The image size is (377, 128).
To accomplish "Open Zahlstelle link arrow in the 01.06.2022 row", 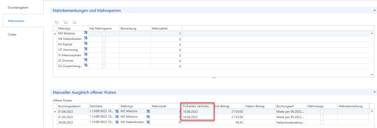I will coord(117,111).
